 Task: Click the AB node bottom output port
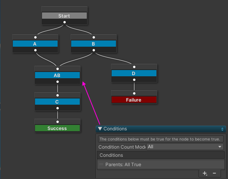tap(58, 82)
